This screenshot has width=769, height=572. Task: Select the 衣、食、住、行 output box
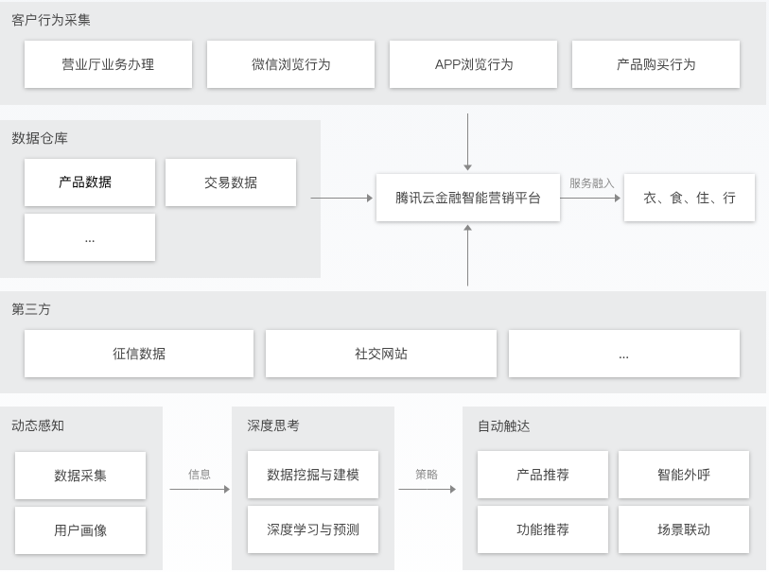[689, 198]
